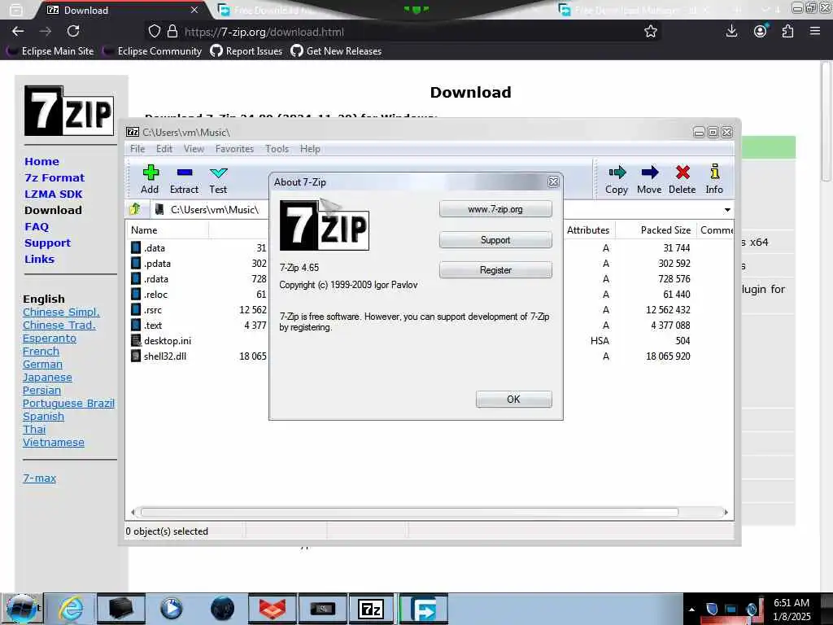Viewport: 833px width, 625px height.
Task: Click the up-folder icon beside address bar
Action: 136,209
